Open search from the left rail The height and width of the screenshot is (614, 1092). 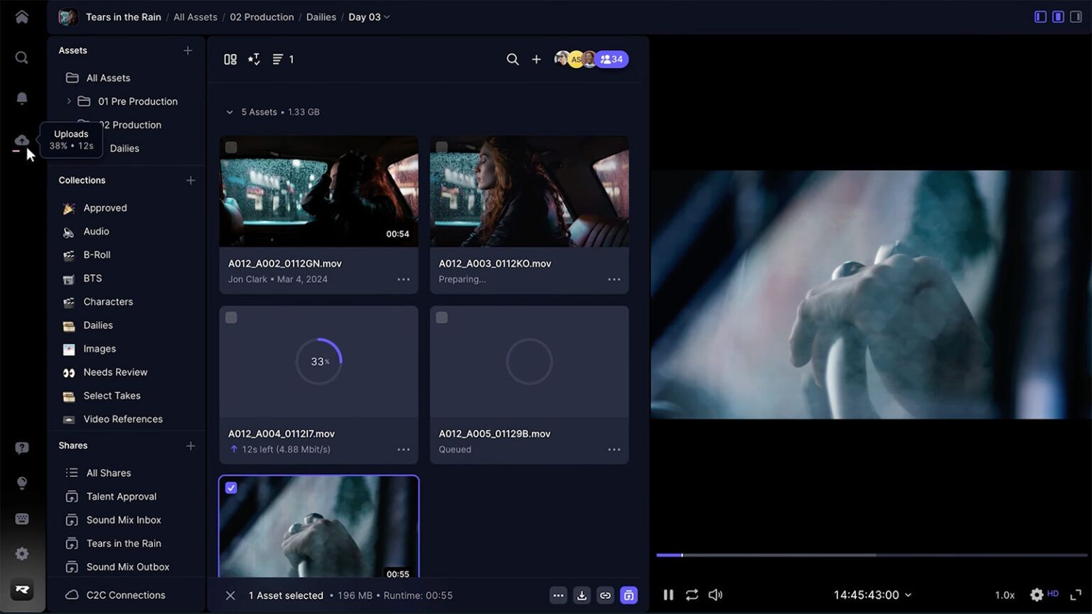click(x=22, y=58)
